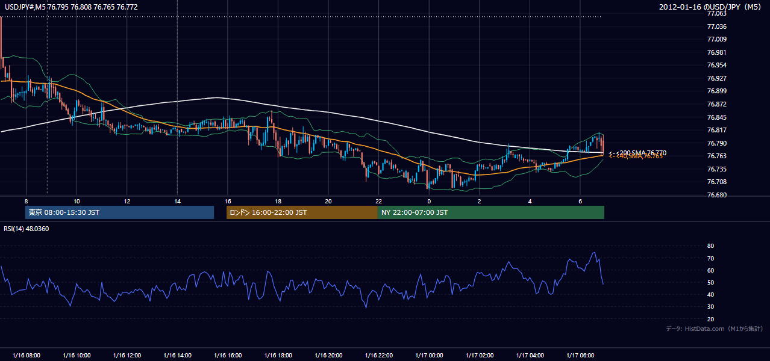
Task: Click the 1/17 04:00 bottom time label
Action: (530, 355)
